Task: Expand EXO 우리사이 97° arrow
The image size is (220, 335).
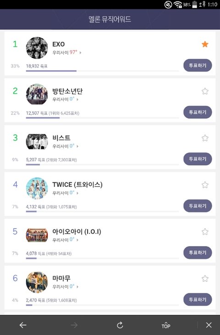Action: click(81, 53)
